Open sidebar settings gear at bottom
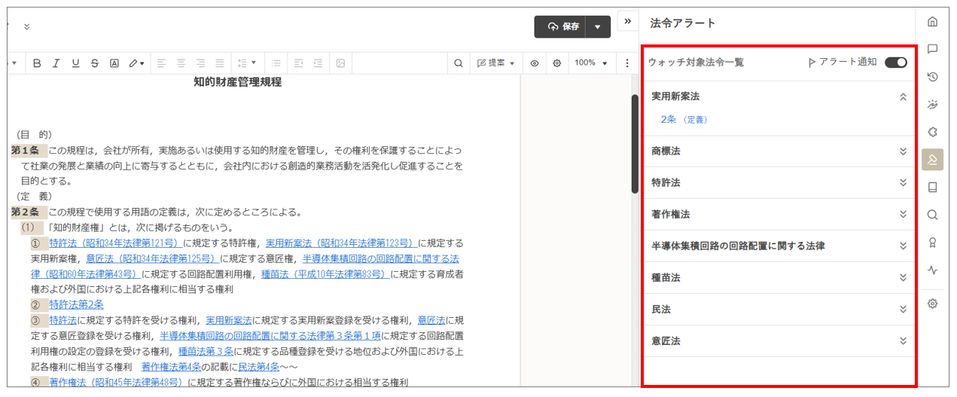The width and height of the screenshot is (957, 397). (932, 304)
